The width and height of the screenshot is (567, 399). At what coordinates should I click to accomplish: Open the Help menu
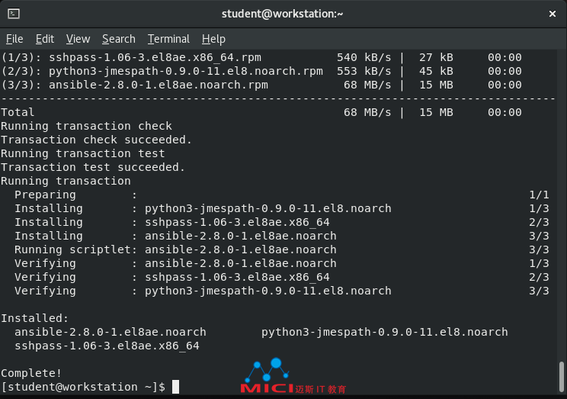pos(213,39)
